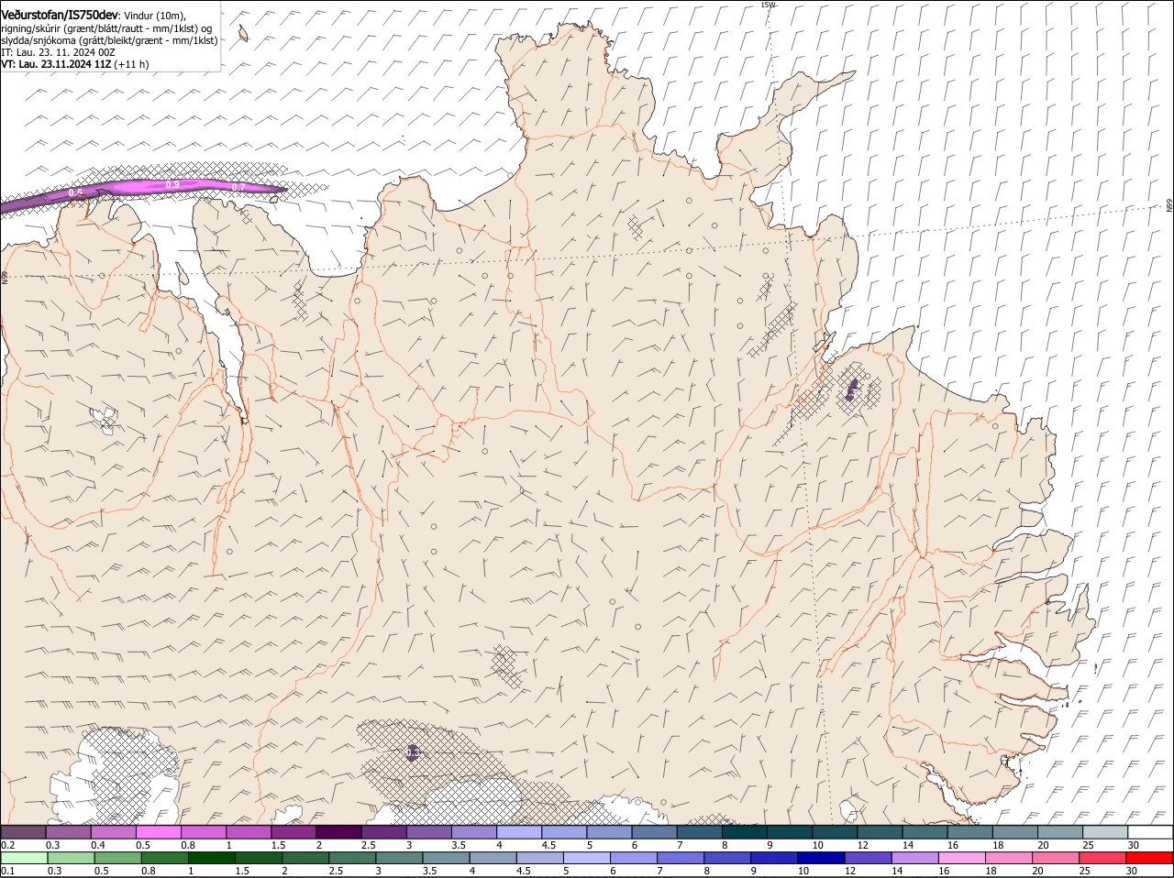Viewport: 1174px width, 878px height.
Task: Bottom legend row: swatch between 3.5 and 4
Action: (x=445, y=858)
